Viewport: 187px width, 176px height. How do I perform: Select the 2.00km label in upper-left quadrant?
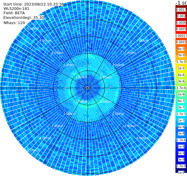tap(70, 65)
